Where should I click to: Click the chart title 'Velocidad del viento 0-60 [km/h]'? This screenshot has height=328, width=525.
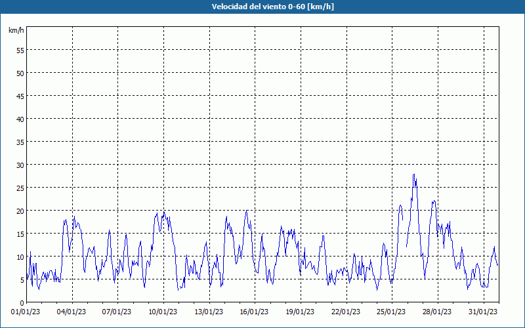point(273,7)
